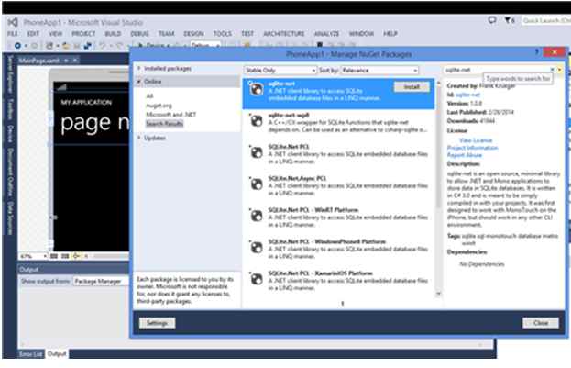
Task: Click the sqlite-net package icon
Action: (257, 89)
